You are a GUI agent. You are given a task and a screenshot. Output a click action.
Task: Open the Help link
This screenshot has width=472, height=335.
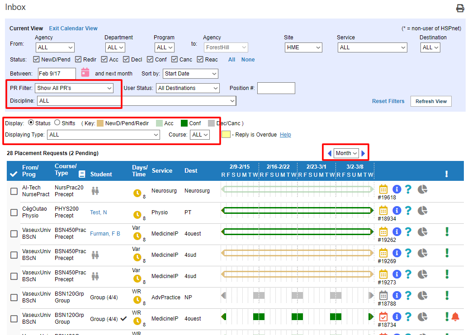[285, 135]
